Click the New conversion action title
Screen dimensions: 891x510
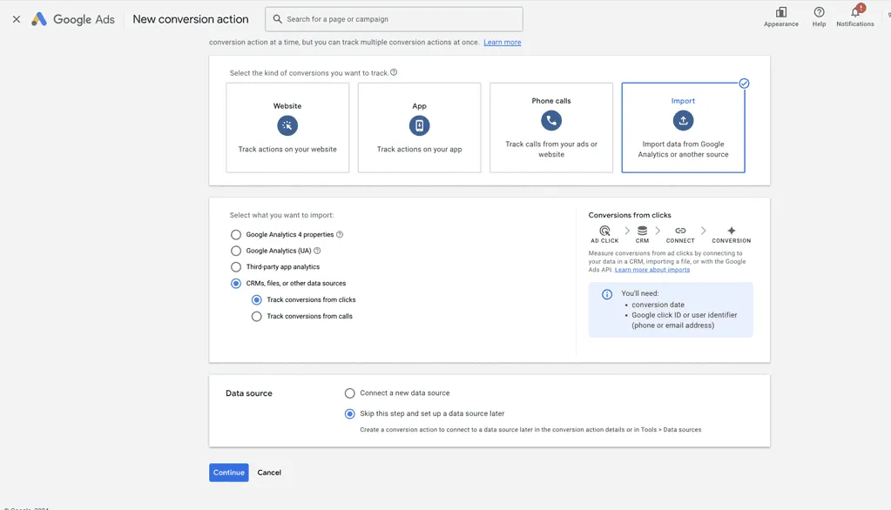click(x=191, y=19)
